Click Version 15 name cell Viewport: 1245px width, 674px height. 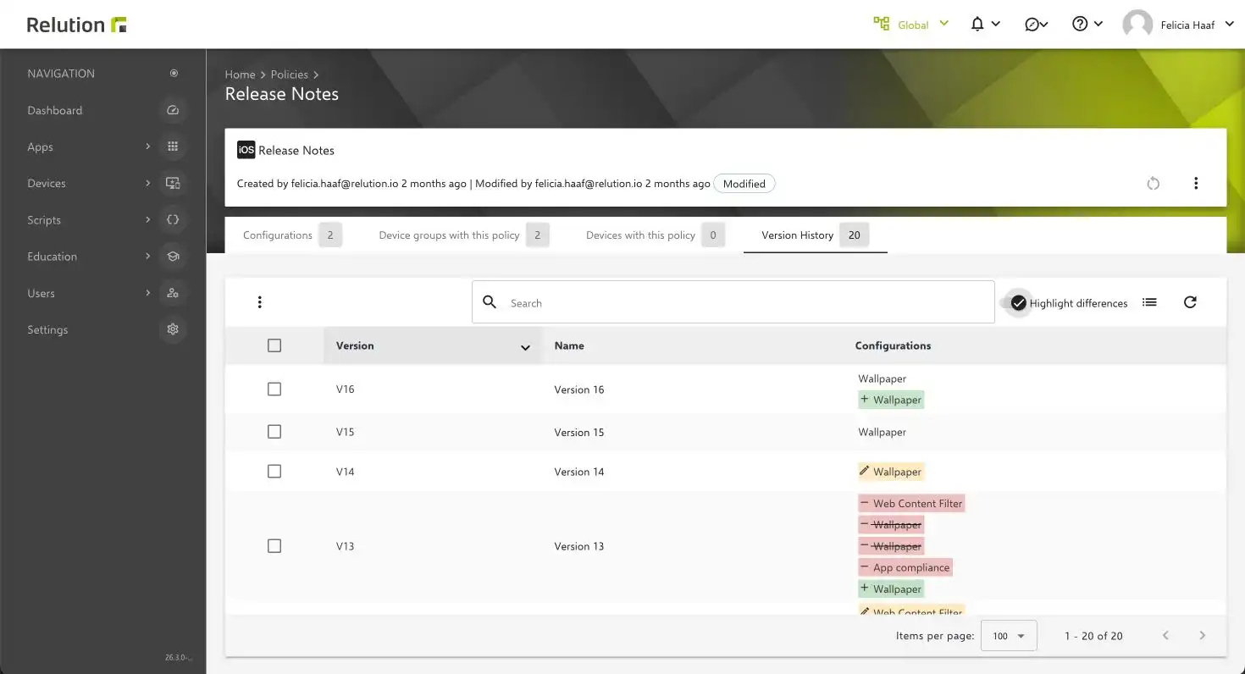coord(579,432)
